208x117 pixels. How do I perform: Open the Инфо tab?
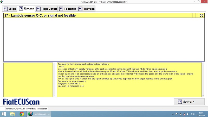(x=10, y=9)
